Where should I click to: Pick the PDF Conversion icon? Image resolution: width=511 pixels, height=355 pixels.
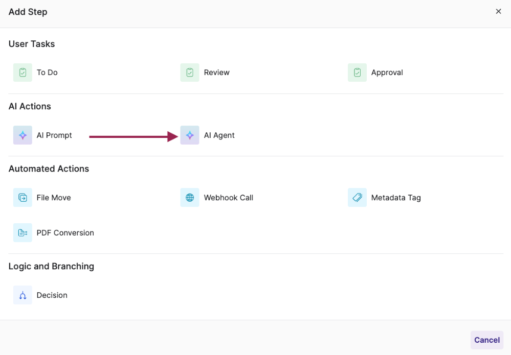tap(23, 232)
